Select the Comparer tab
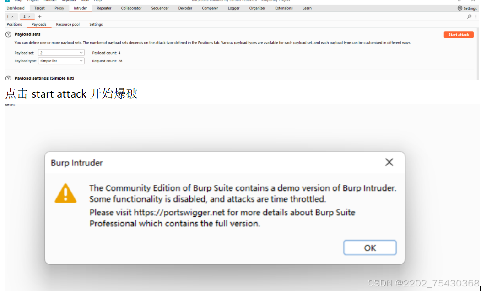 (x=210, y=8)
